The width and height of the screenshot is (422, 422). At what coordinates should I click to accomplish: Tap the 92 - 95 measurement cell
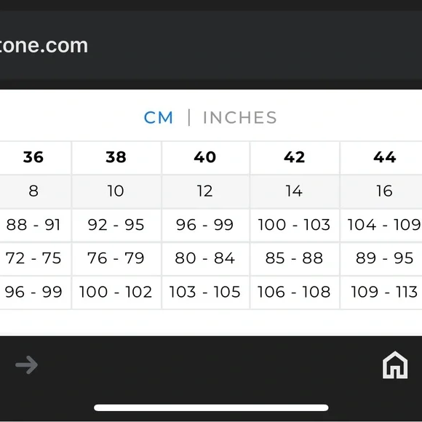coord(116,225)
